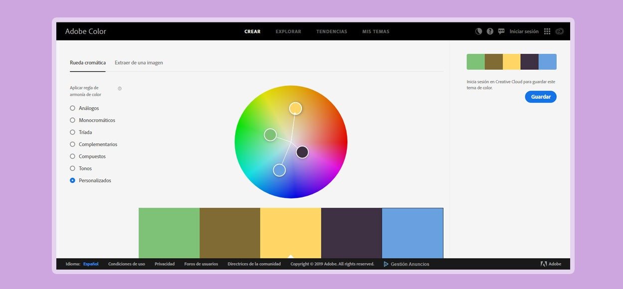The width and height of the screenshot is (623, 289).
Task: Click the large olive brown swatch
Action: click(230, 233)
